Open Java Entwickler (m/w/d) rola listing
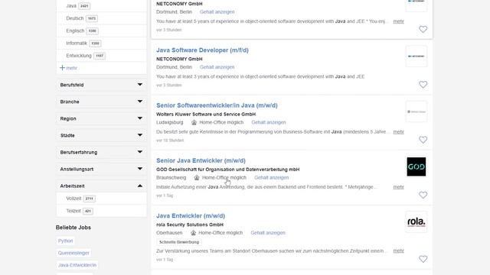The image size is (490, 275). (x=191, y=215)
